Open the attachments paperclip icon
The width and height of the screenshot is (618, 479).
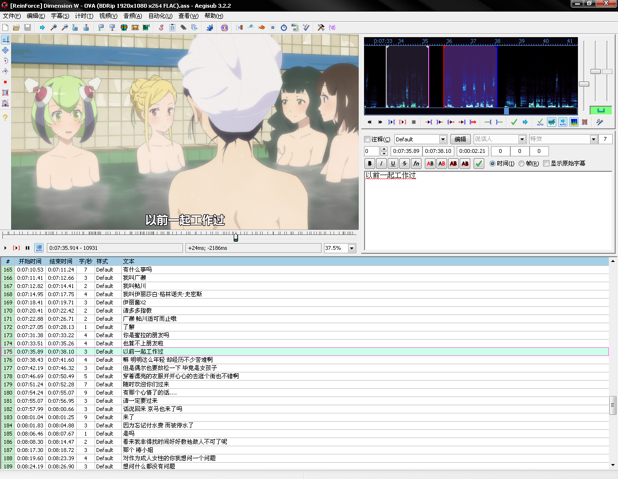pyautogui.click(x=183, y=27)
